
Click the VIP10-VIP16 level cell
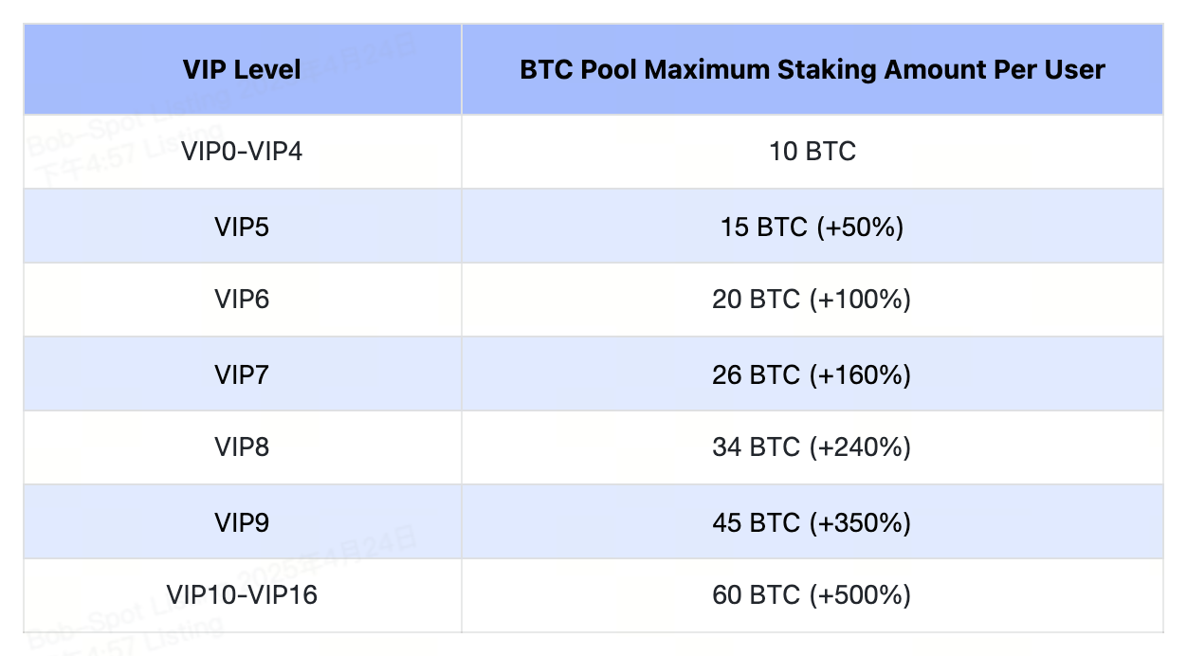[242, 595]
